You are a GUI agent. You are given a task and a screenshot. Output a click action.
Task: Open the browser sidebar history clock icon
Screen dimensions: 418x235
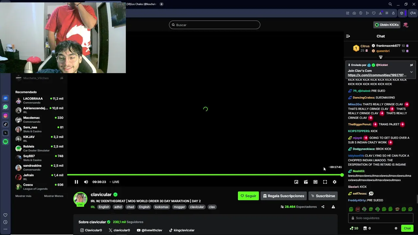coord(6,222)
